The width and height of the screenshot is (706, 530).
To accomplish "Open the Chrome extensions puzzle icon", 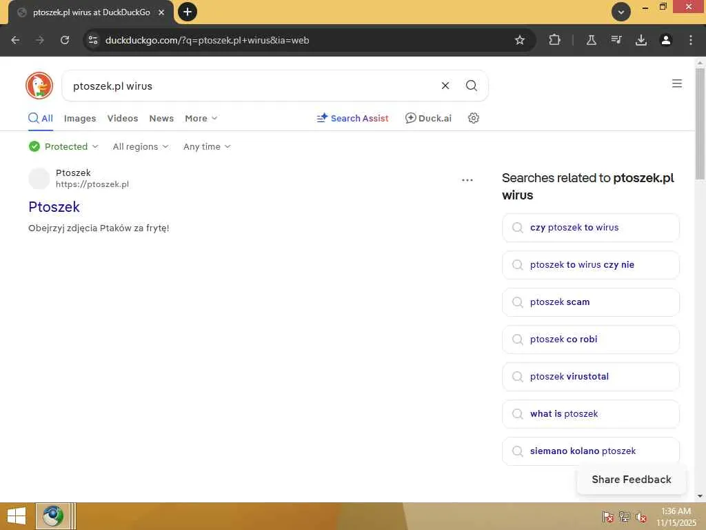I will tap(555, 40).
